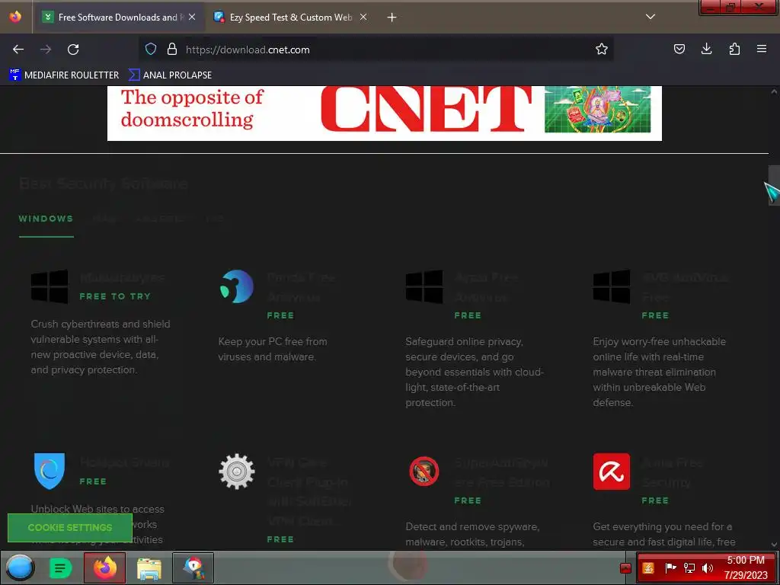Screen dimensions: 780x585
Task: Click the CNET doomscrolling banner ad
Action: point(385,113)
